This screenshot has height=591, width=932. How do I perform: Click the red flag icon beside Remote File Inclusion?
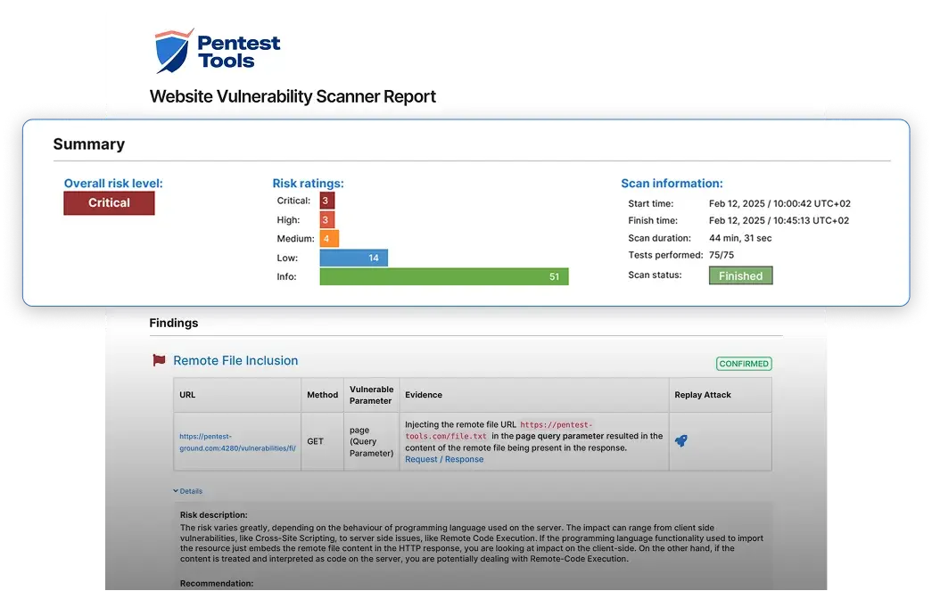158,360
